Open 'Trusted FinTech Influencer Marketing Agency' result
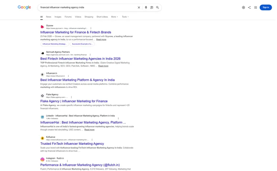The height and width of the screenshot is (171, 277). point(72,144)
